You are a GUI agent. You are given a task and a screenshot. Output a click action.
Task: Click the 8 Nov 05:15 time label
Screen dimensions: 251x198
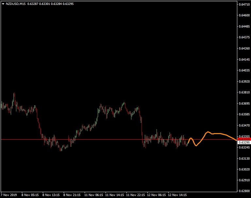pyautogui.click(x=30, y=194)
